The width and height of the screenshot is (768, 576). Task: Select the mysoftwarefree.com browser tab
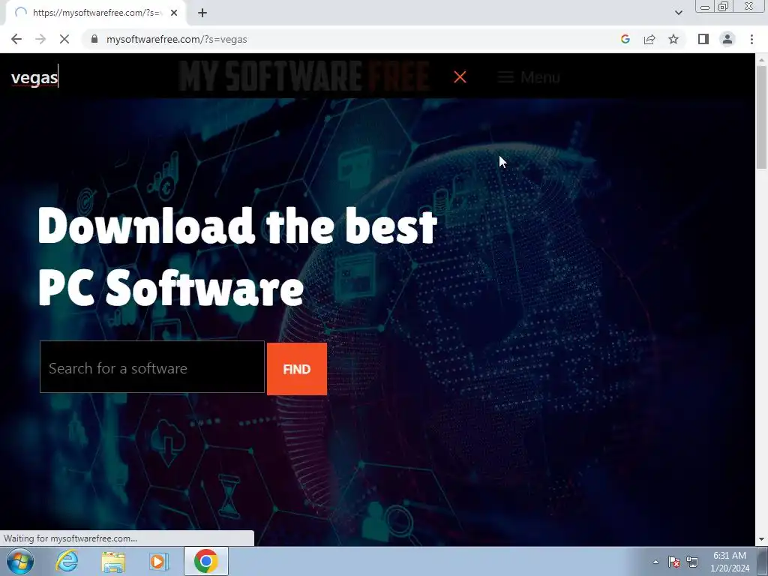coord(96,13)
